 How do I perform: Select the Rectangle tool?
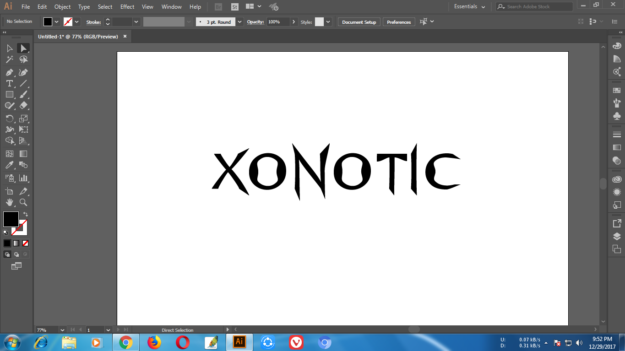pyautogui.click(x=9, y=94)
